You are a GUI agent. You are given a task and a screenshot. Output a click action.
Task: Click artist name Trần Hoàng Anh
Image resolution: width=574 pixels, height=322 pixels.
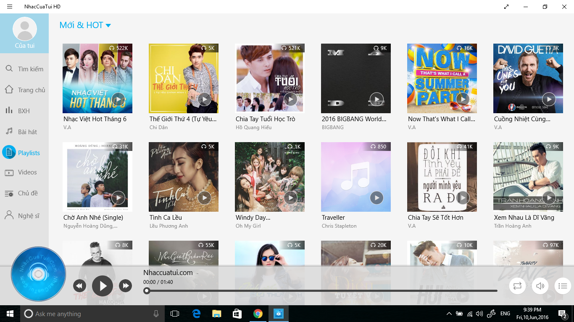click(513, 226)
